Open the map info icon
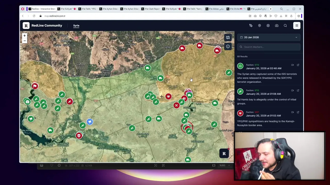 [x=228, y=47]
